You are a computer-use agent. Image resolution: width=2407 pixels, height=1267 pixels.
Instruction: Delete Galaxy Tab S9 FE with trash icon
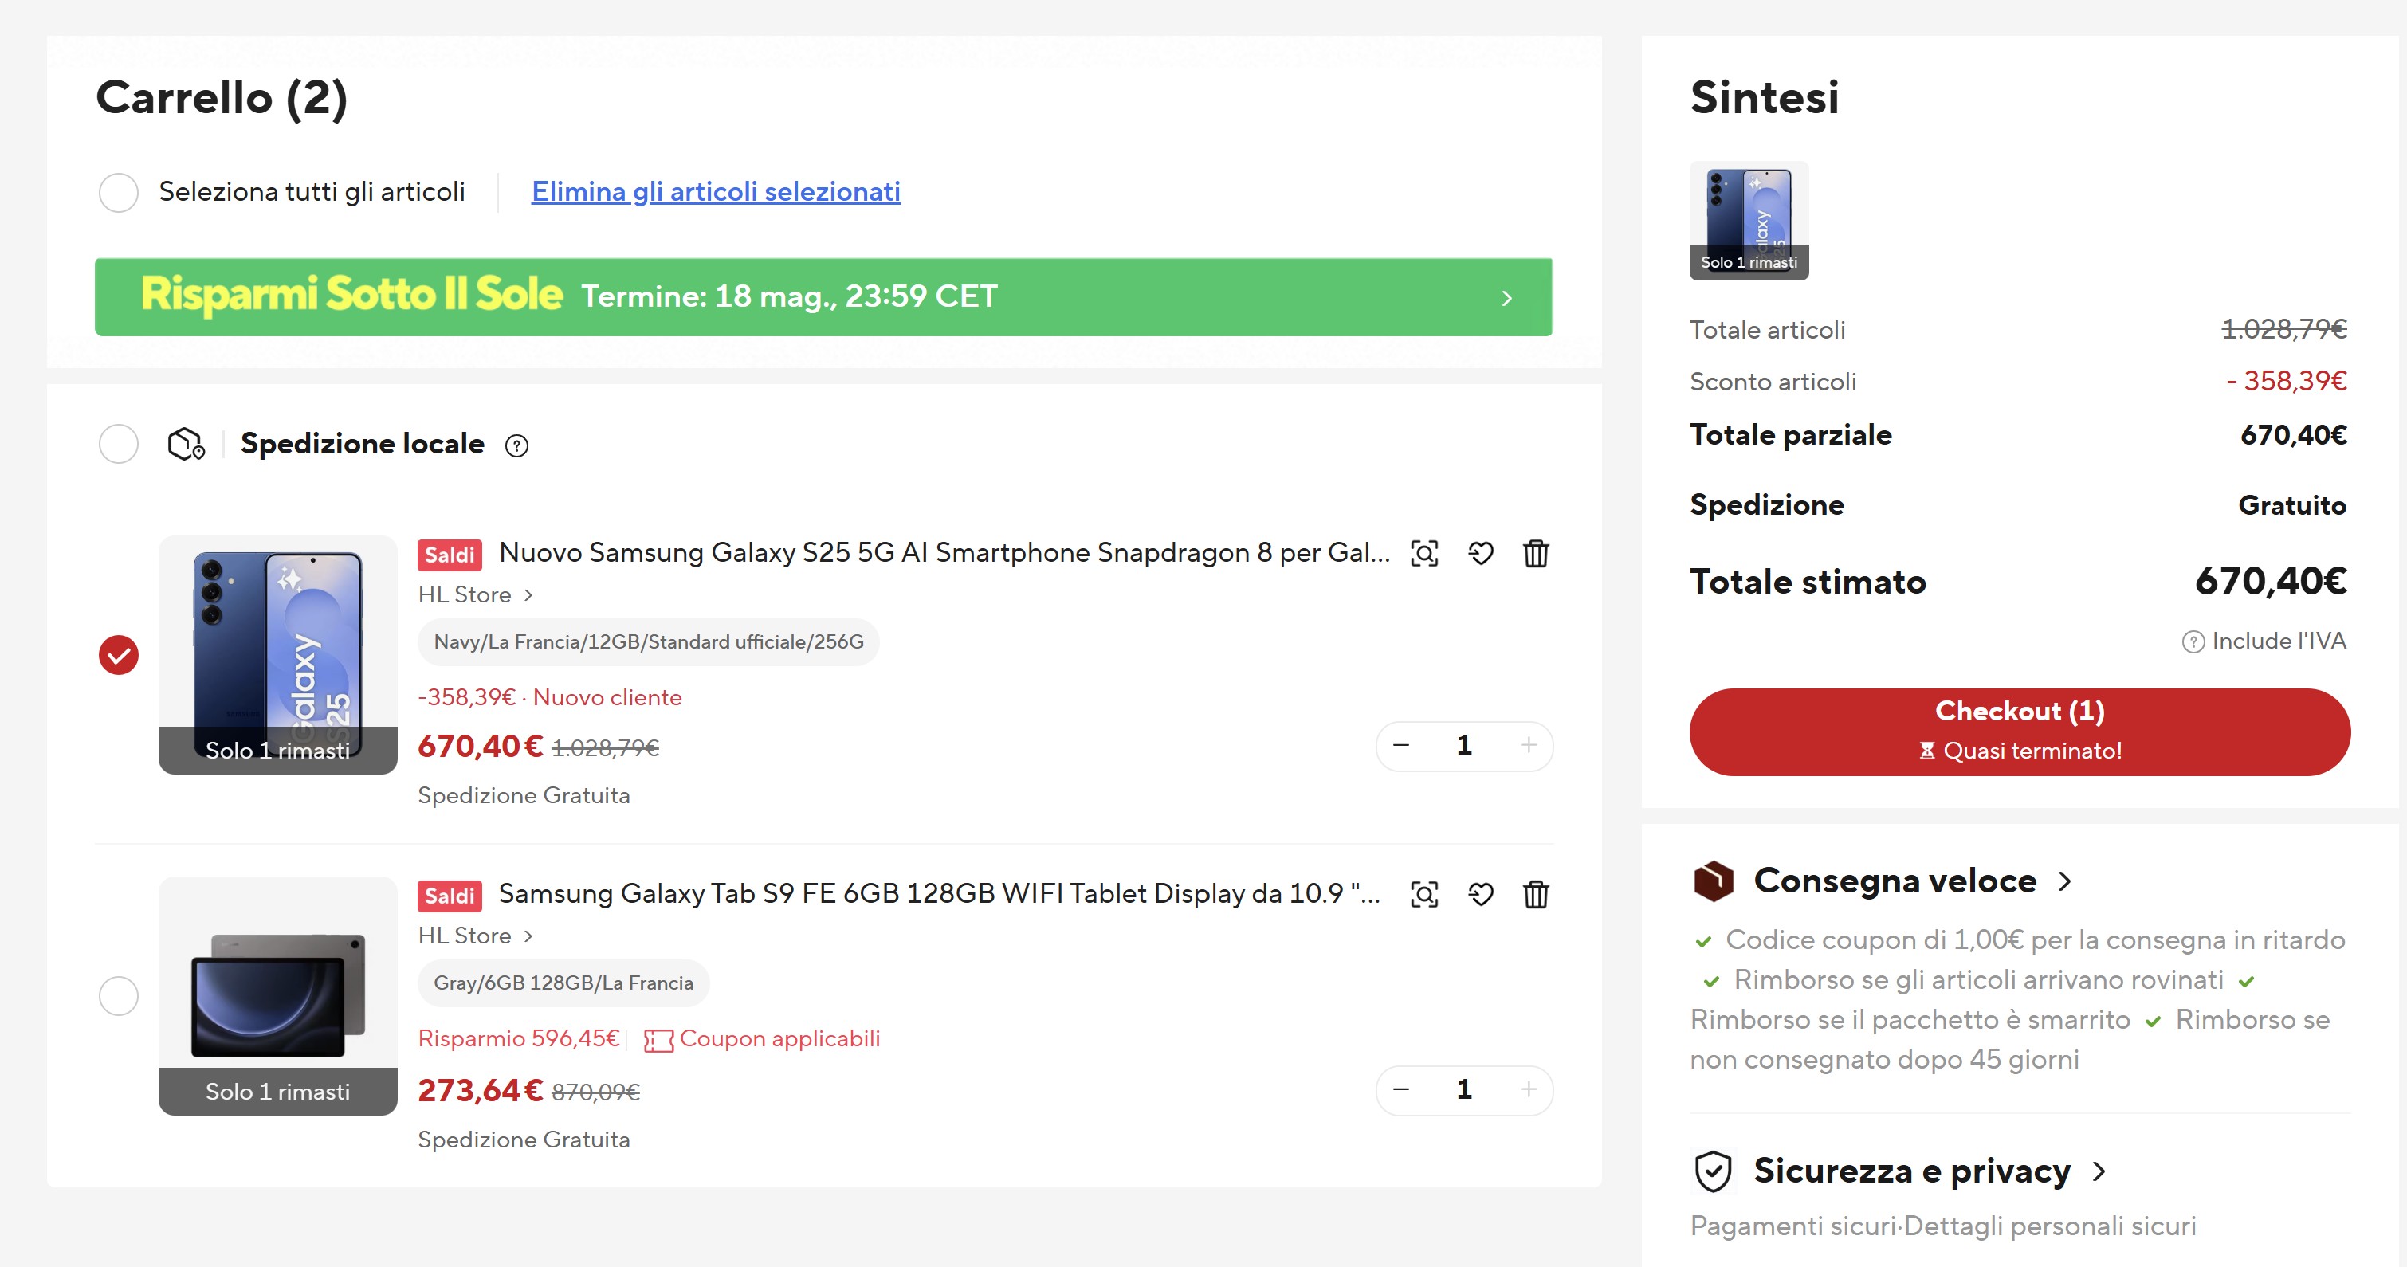pyautogui.click(x=1535, y=894)
